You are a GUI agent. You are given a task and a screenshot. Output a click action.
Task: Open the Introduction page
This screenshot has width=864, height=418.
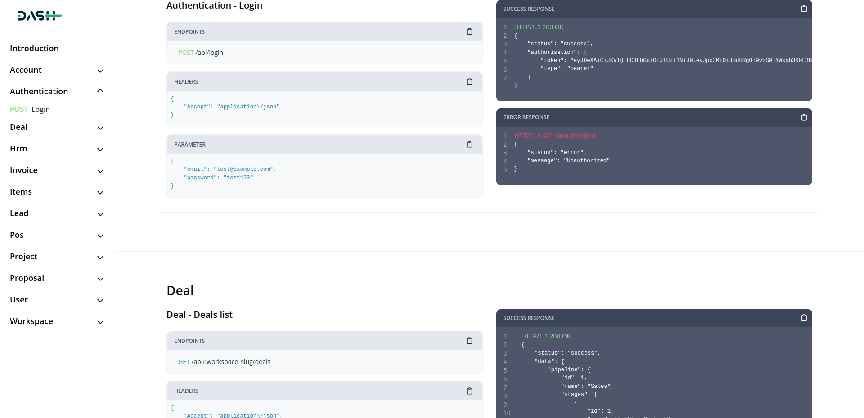34,49
